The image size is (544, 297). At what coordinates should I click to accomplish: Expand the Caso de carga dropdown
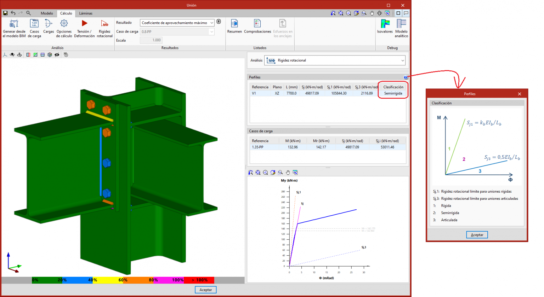211,32
